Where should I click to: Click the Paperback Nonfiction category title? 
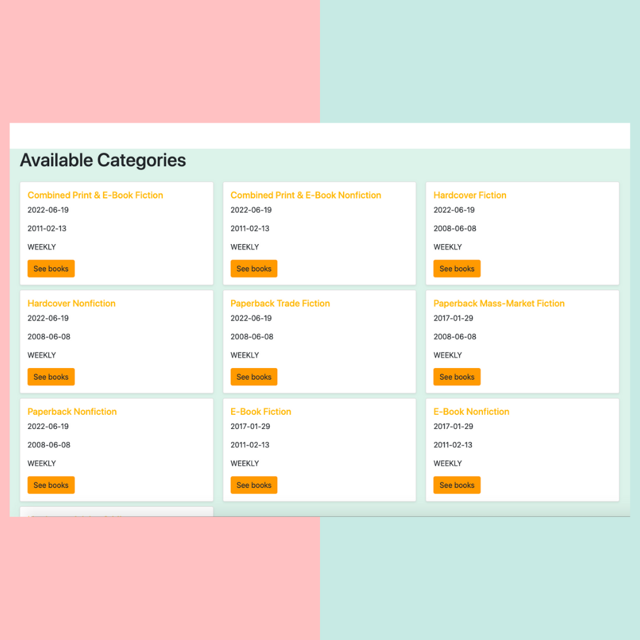point(72,412)
